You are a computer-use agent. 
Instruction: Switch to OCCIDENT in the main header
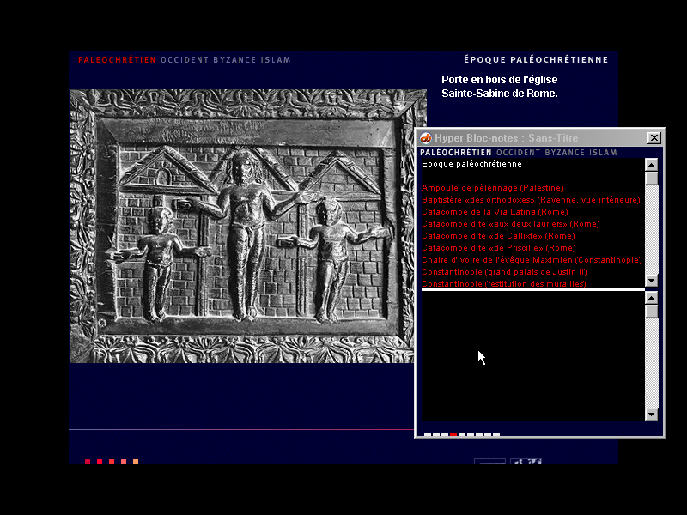pos(185,60)
